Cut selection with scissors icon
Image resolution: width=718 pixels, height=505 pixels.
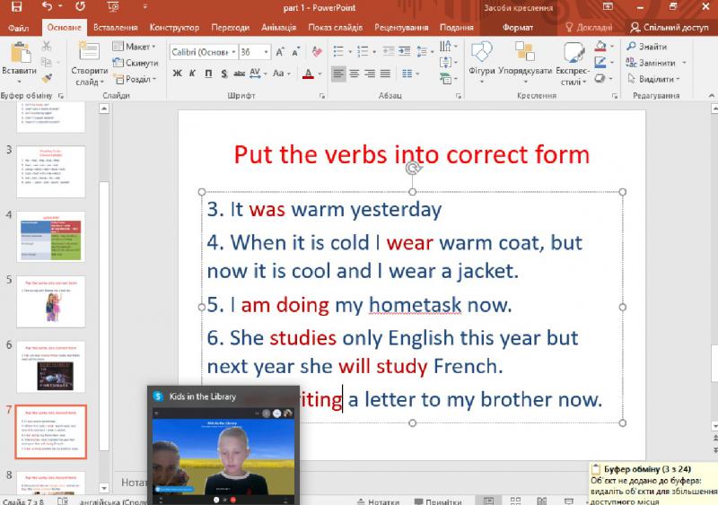pyautogui.click(x=47, y=47)
